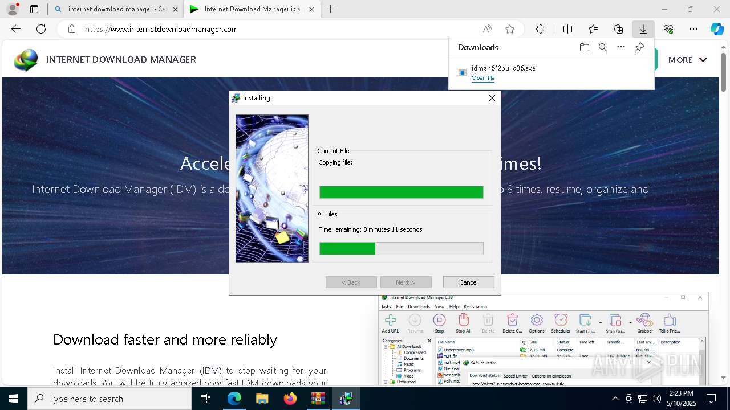Open Microsoft Edge from the taskbar
The width and height of the screenshot is (730, 410).
coord(234,399)
